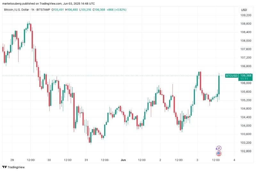Click the 4 date label on time axis

tap(234, 160)
